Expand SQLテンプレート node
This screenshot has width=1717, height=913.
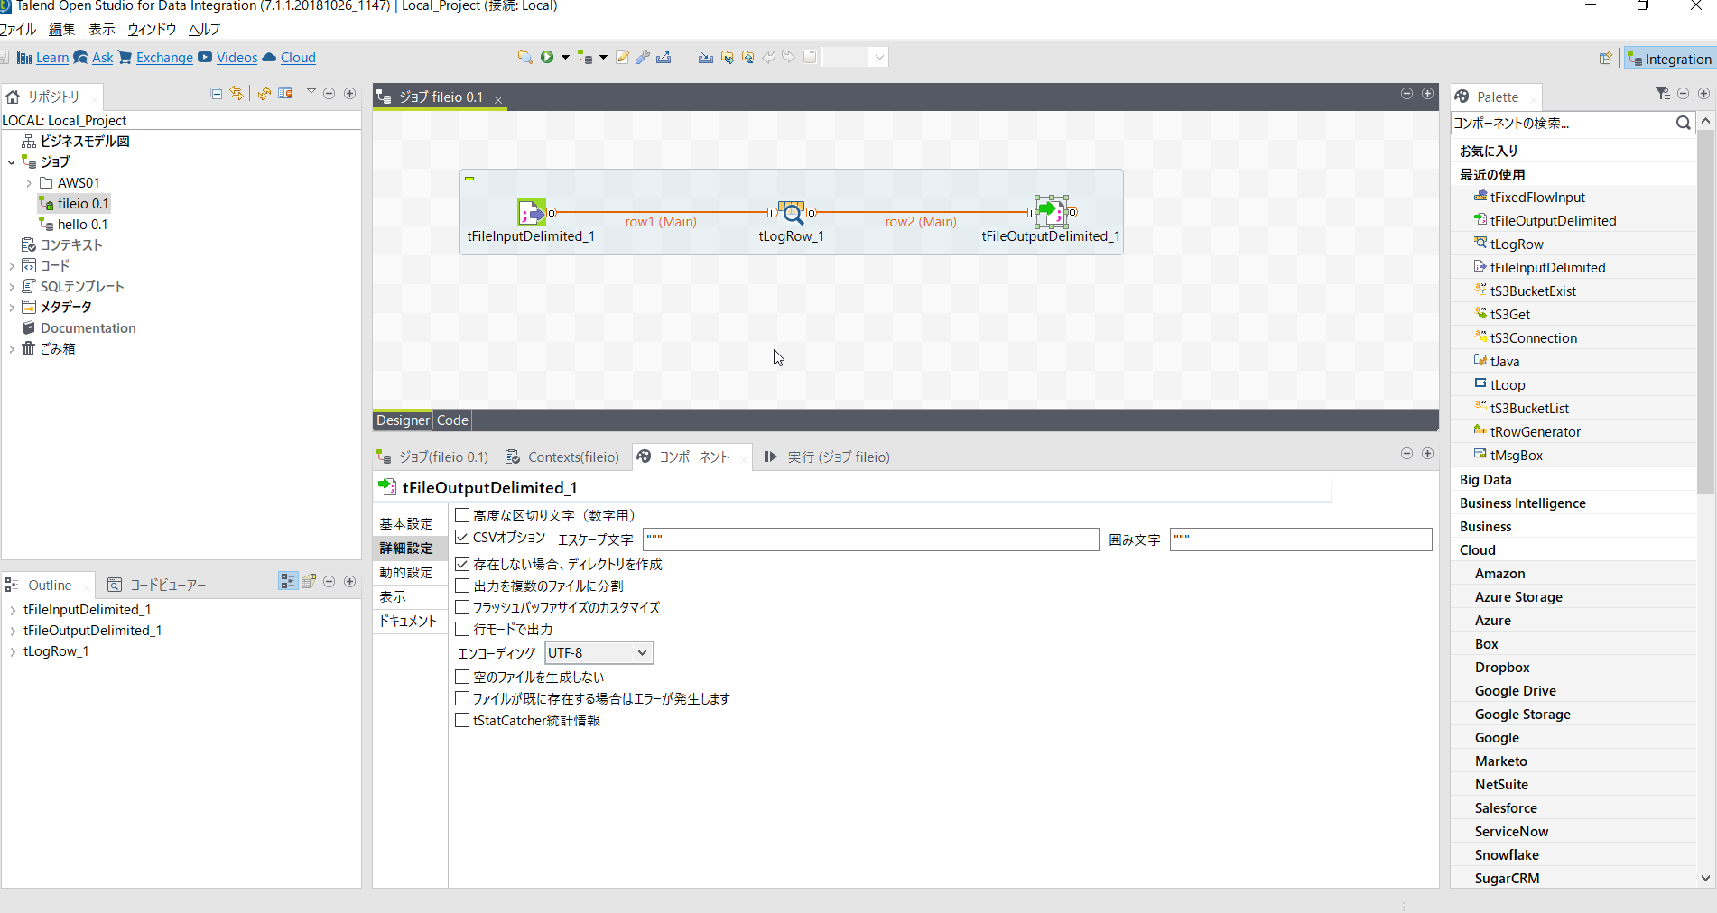11,287
